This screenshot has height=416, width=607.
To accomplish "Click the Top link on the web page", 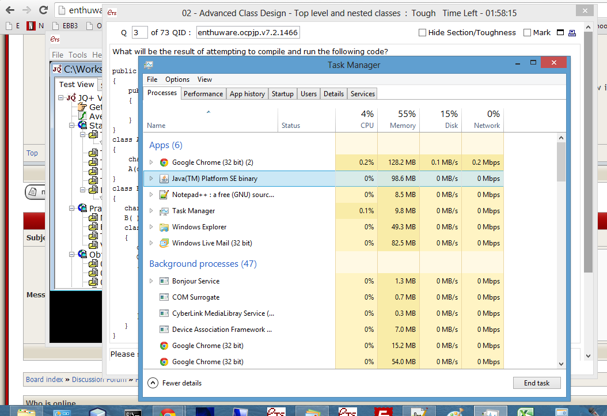I will point(32,153).
